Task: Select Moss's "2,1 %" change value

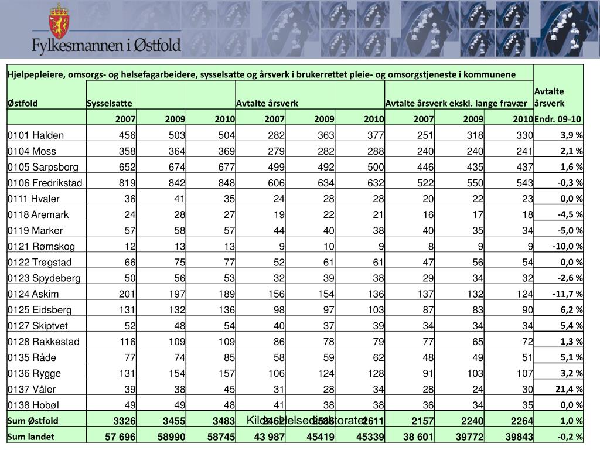Action: [572, 151]
